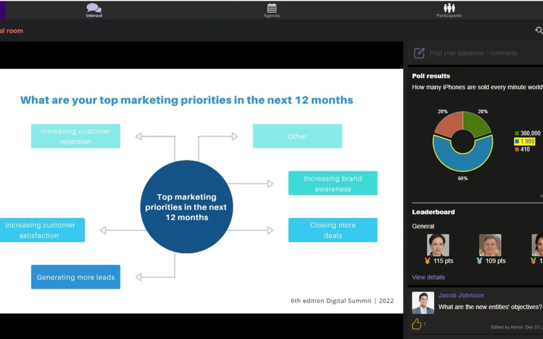Screen dimensions: 543x339
Task: Click the slide title about marketing priorities
Action: point(187,100)
